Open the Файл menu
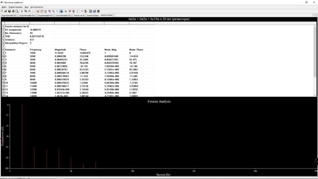The width and height of the screenshot is (318, 179). tap(4, 7)
